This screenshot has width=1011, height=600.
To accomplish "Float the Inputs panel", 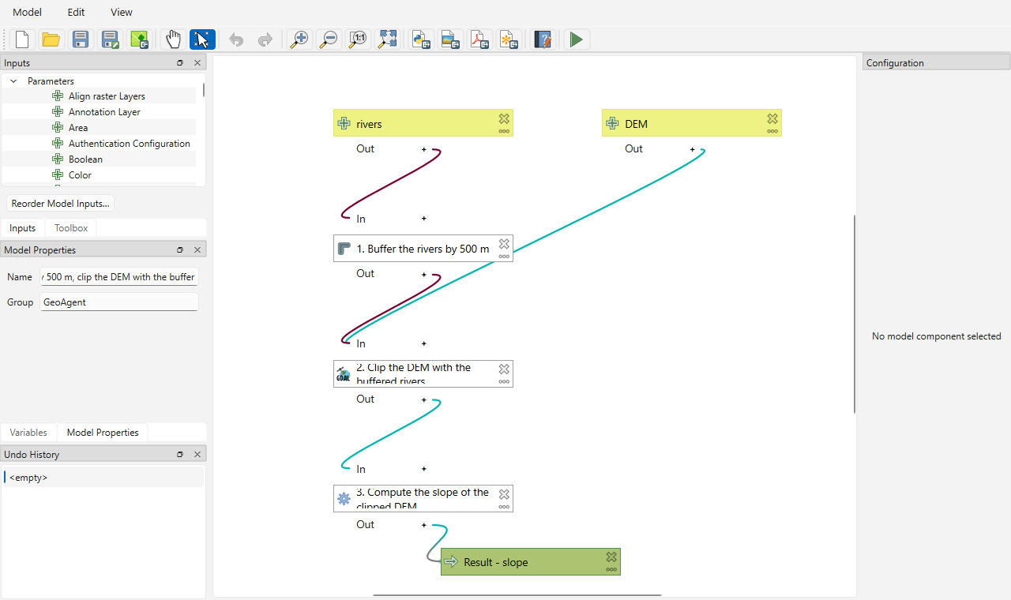I will tap(179, 62).
